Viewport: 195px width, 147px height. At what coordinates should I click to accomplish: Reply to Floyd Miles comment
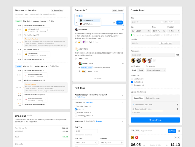click(x=90, y=42)
